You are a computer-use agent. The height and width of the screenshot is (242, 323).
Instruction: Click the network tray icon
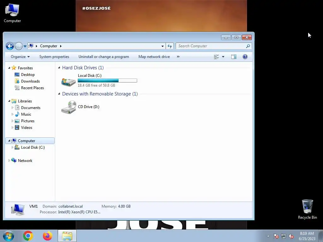click(x=284, y=236)
